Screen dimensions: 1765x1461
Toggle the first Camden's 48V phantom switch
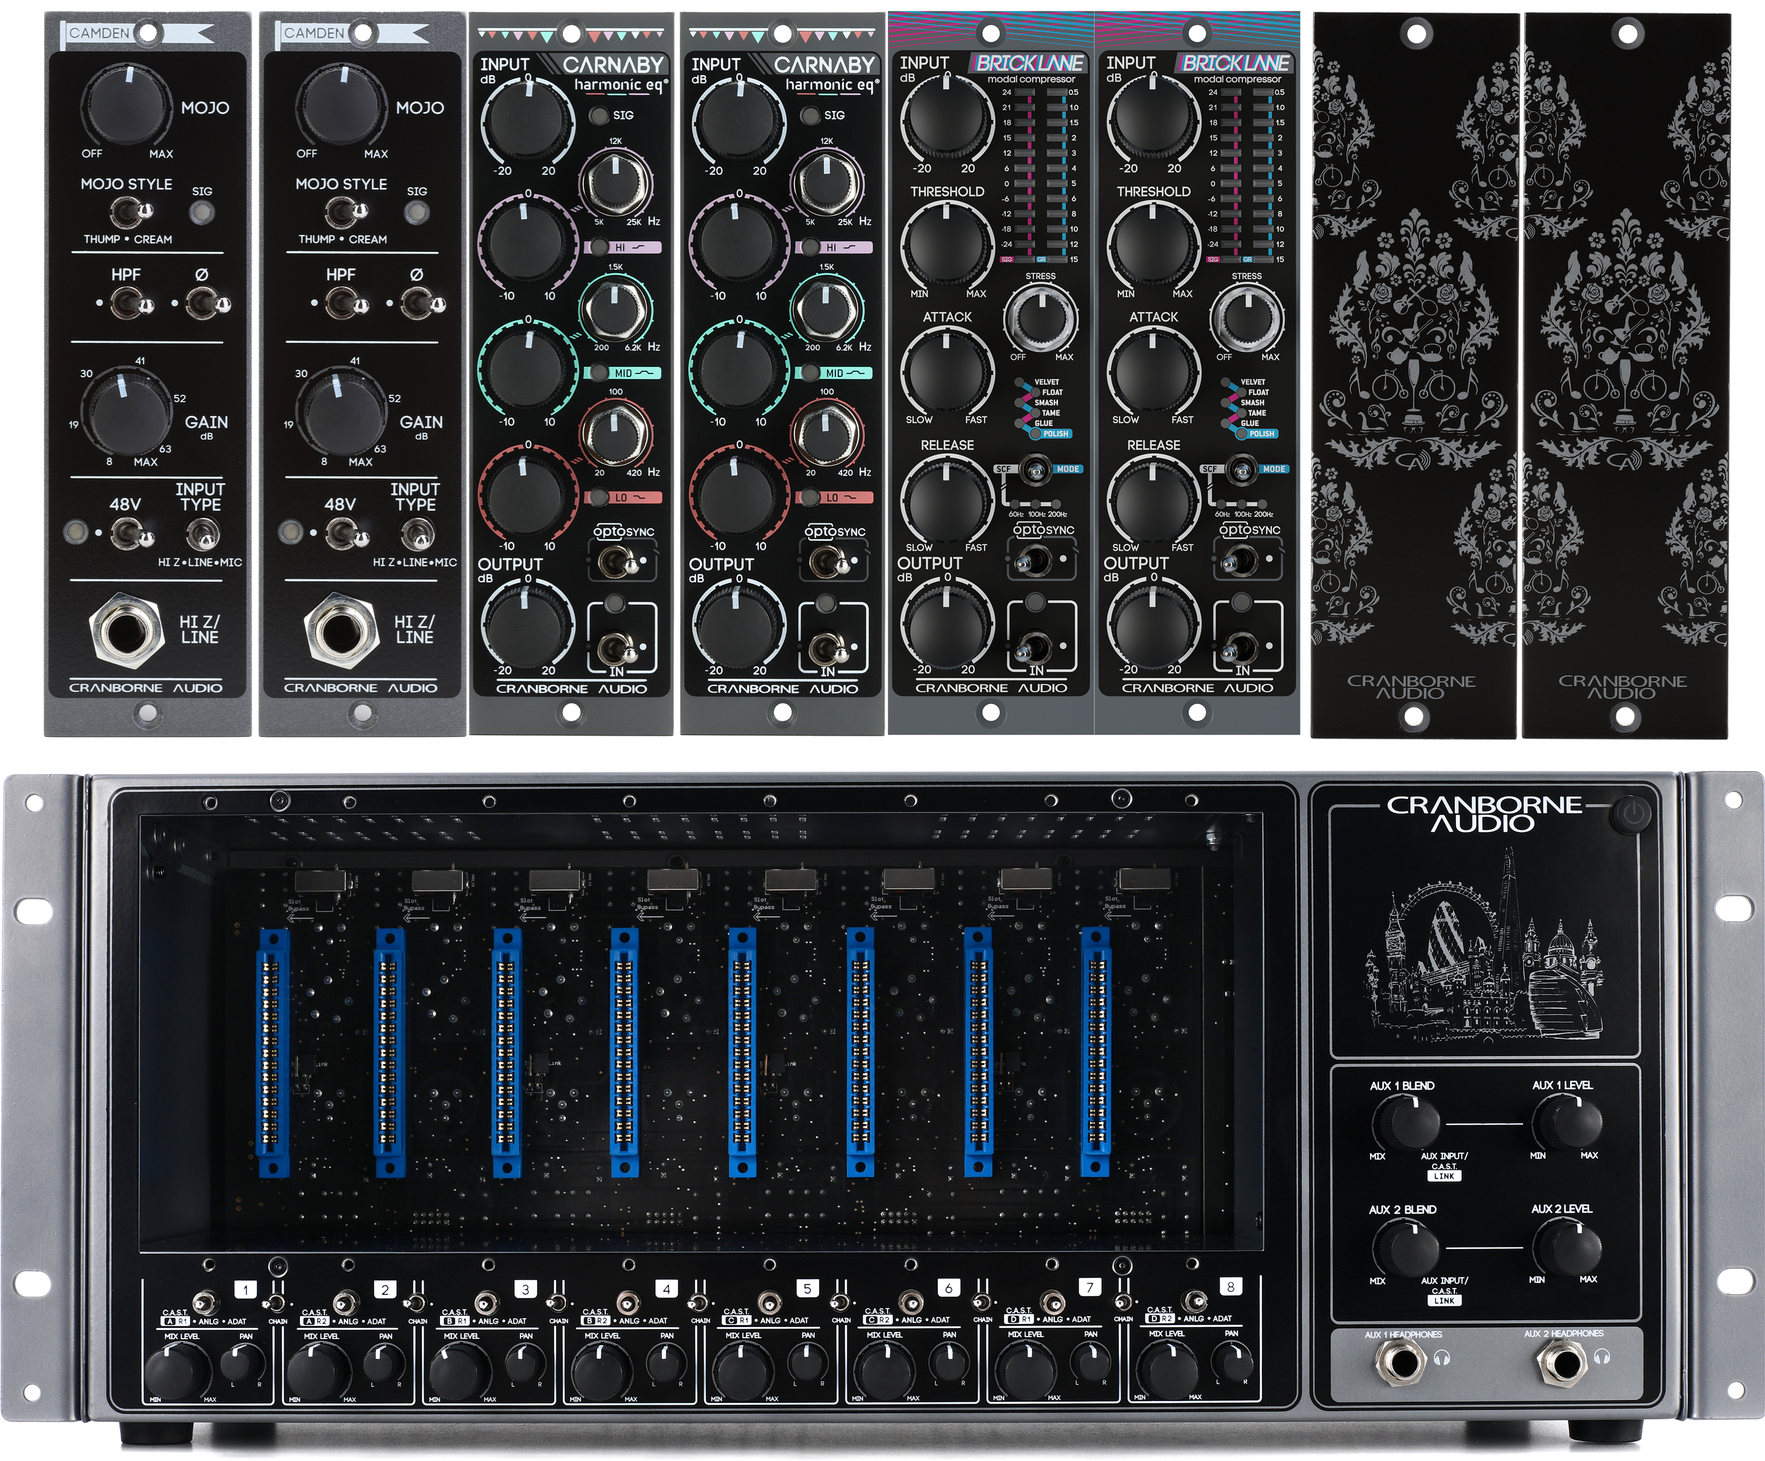tap(132, 533)
